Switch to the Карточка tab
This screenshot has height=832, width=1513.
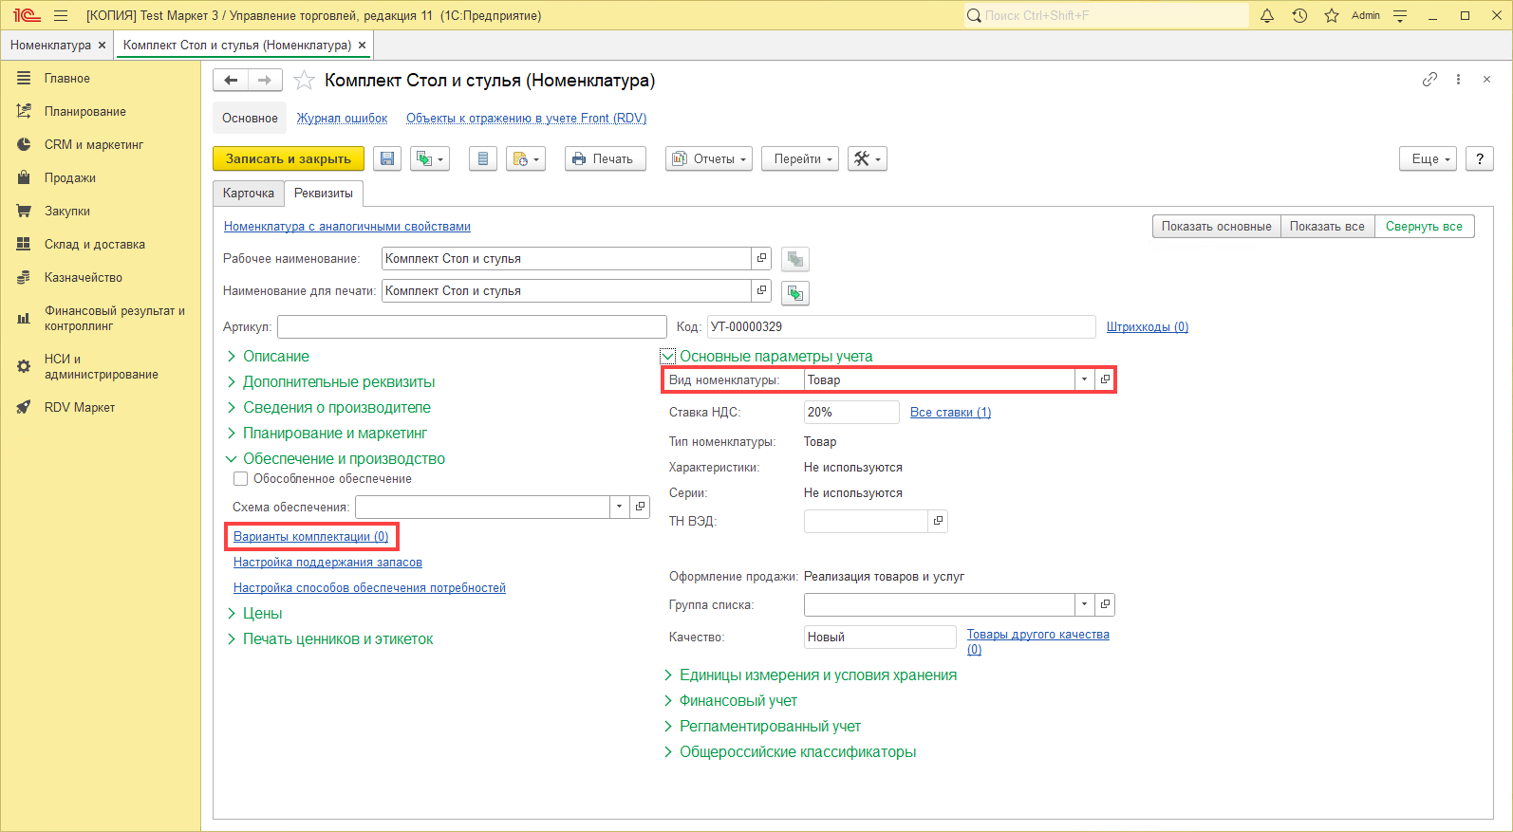(249, 194)
